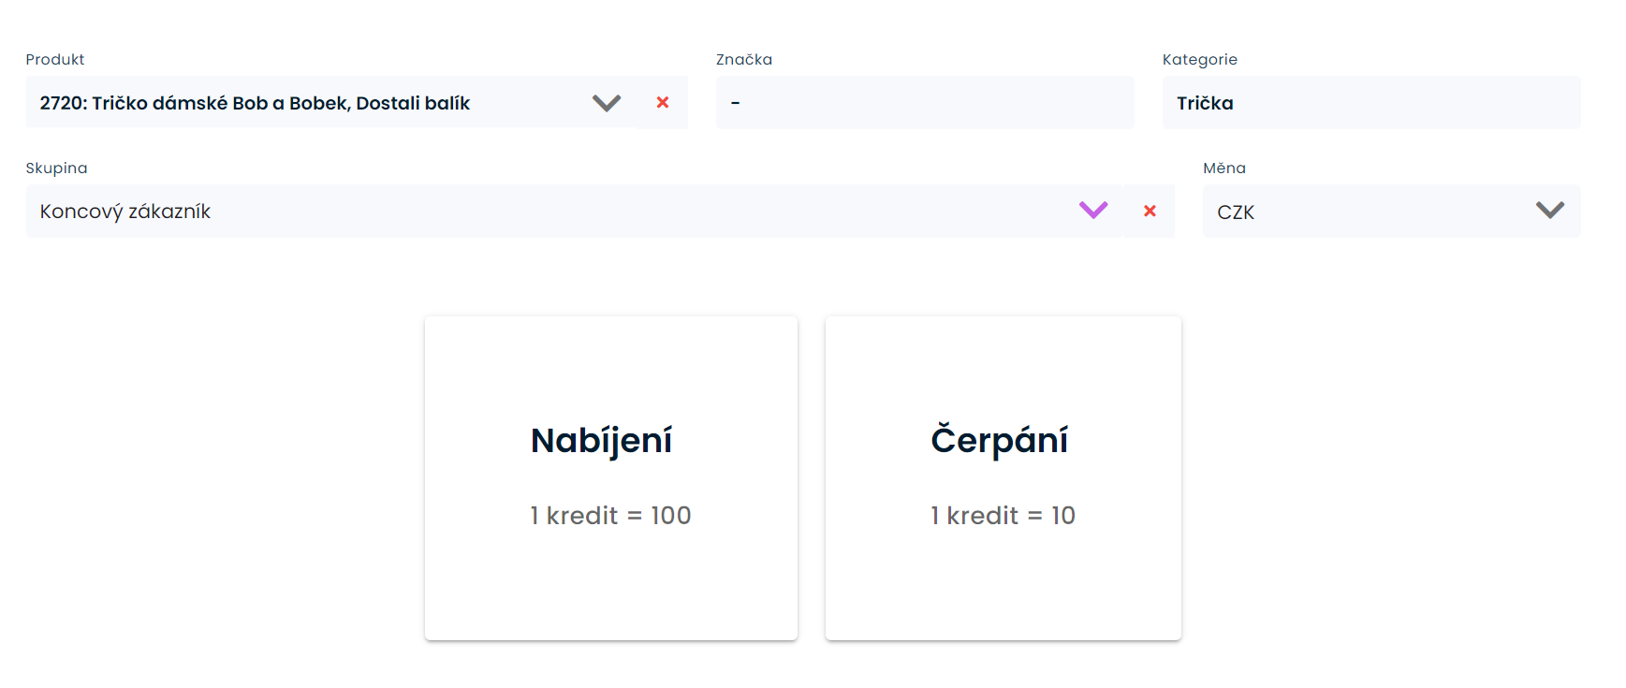The width and height of the screenshot is (1626, 688).
Task: Select the CZK value in Měna
Action: [1236, 212]
